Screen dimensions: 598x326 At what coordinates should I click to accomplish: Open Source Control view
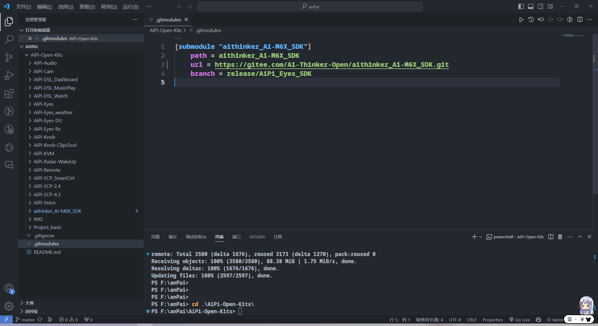[9, 58]
